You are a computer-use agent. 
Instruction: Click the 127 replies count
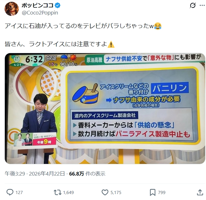[19, 193]
